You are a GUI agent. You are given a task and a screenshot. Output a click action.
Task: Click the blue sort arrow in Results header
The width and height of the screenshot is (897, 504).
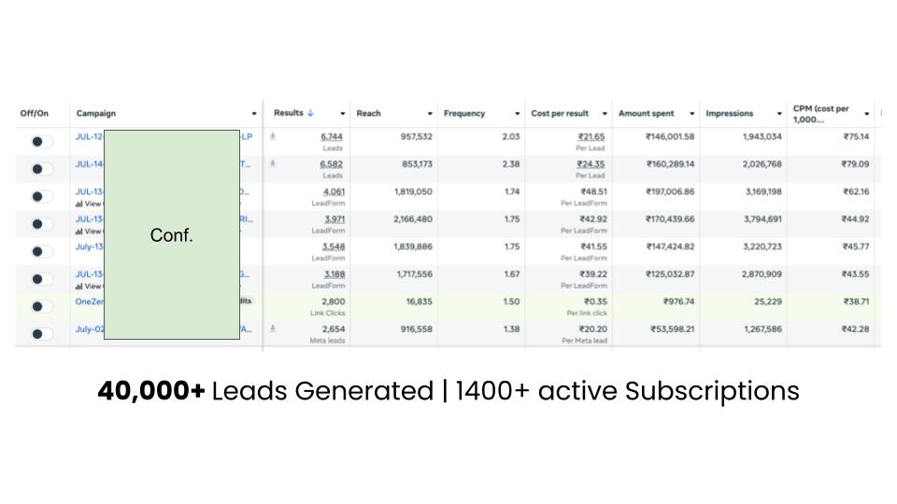click(310, 113)
